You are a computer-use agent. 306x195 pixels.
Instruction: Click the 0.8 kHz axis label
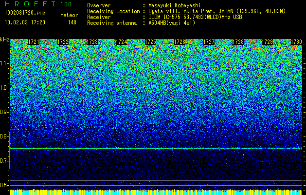[x=4, y=136]
